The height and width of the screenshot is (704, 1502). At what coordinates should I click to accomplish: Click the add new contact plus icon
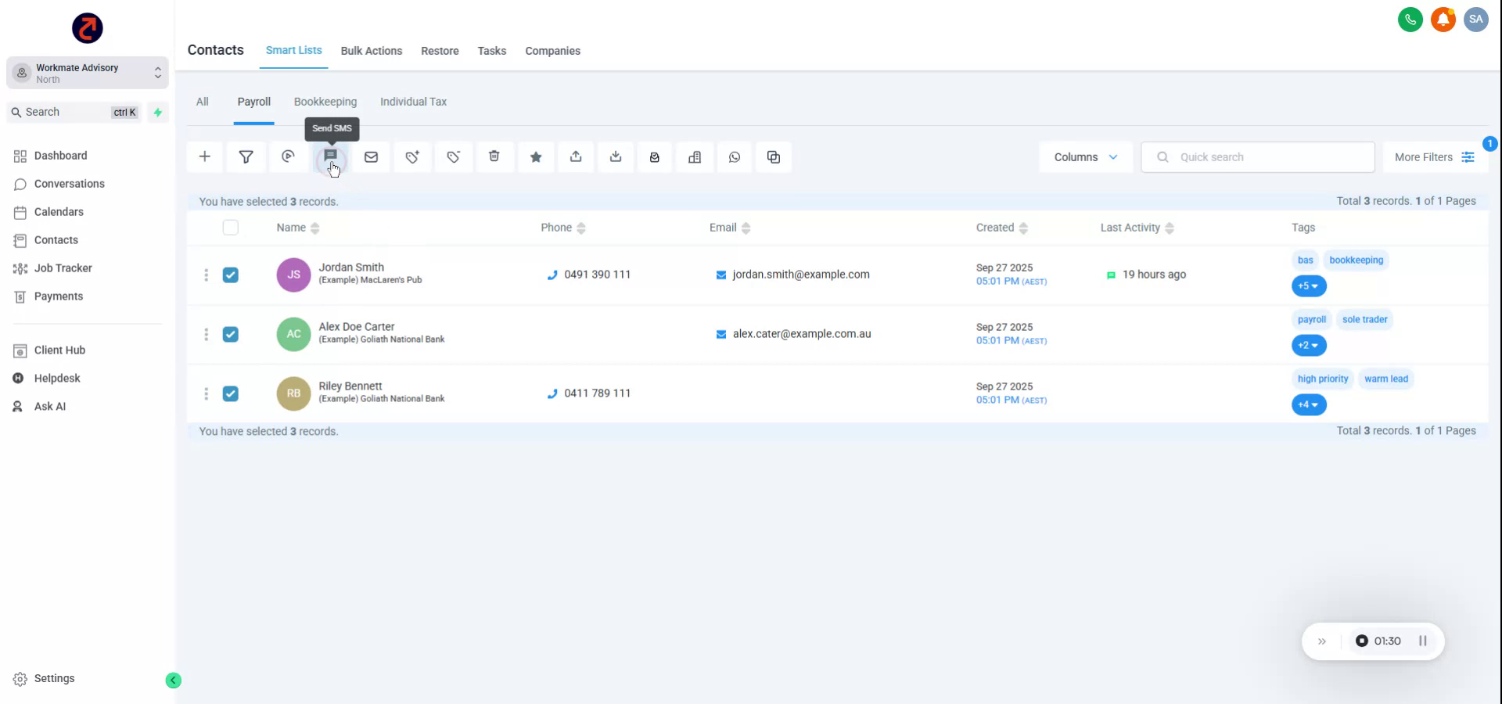pos(204,156)
